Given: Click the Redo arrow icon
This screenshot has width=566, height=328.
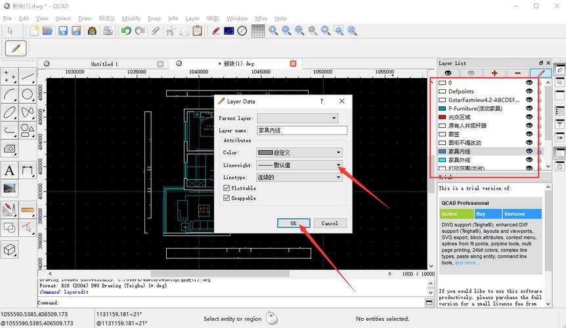Looking at the screenshot, I should pyautogui.click(x=140, y=31).
